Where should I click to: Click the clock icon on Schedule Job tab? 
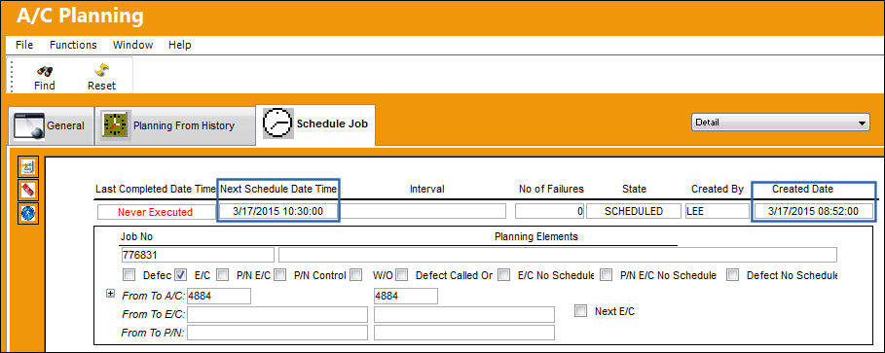(277, 124)
